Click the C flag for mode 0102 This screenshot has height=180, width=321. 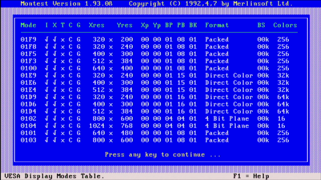pos(71,118)
